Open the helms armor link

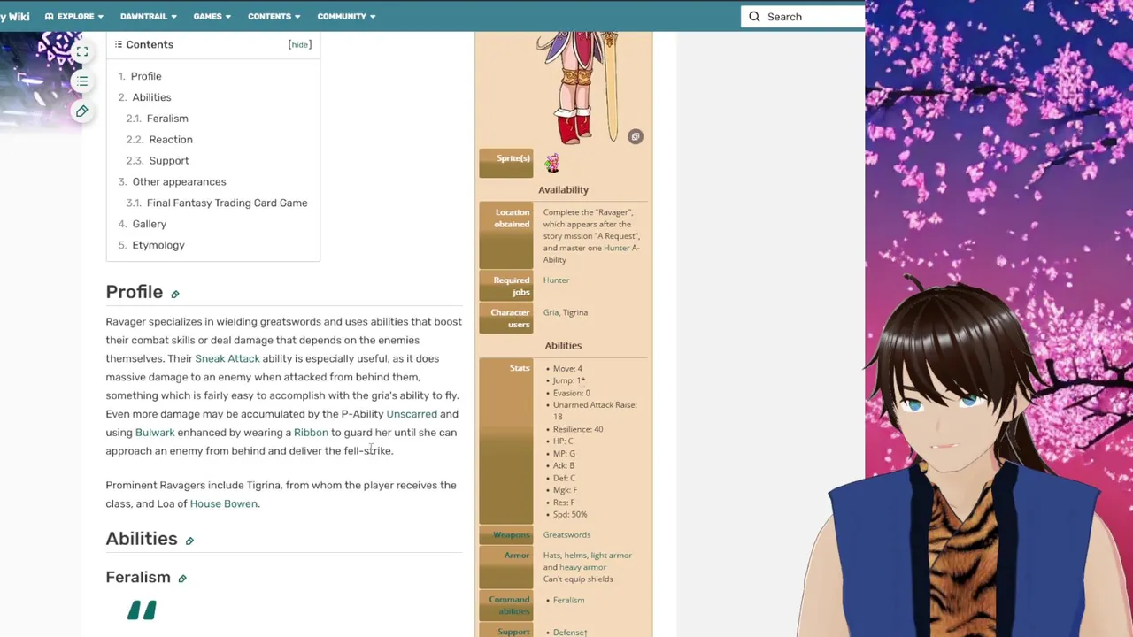coord(575,556)
